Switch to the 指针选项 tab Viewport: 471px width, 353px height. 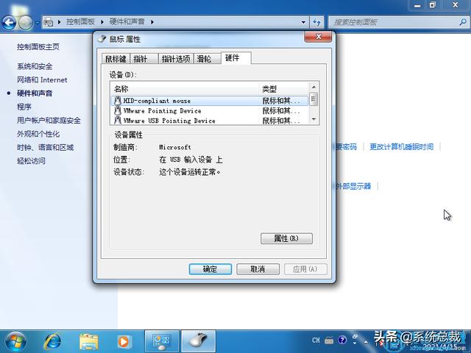pos(176,59)
